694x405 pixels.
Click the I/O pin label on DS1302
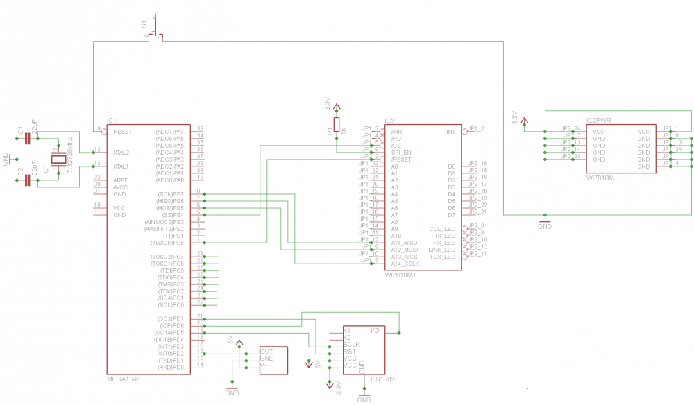pyautogui.click(x=375, y=331)
